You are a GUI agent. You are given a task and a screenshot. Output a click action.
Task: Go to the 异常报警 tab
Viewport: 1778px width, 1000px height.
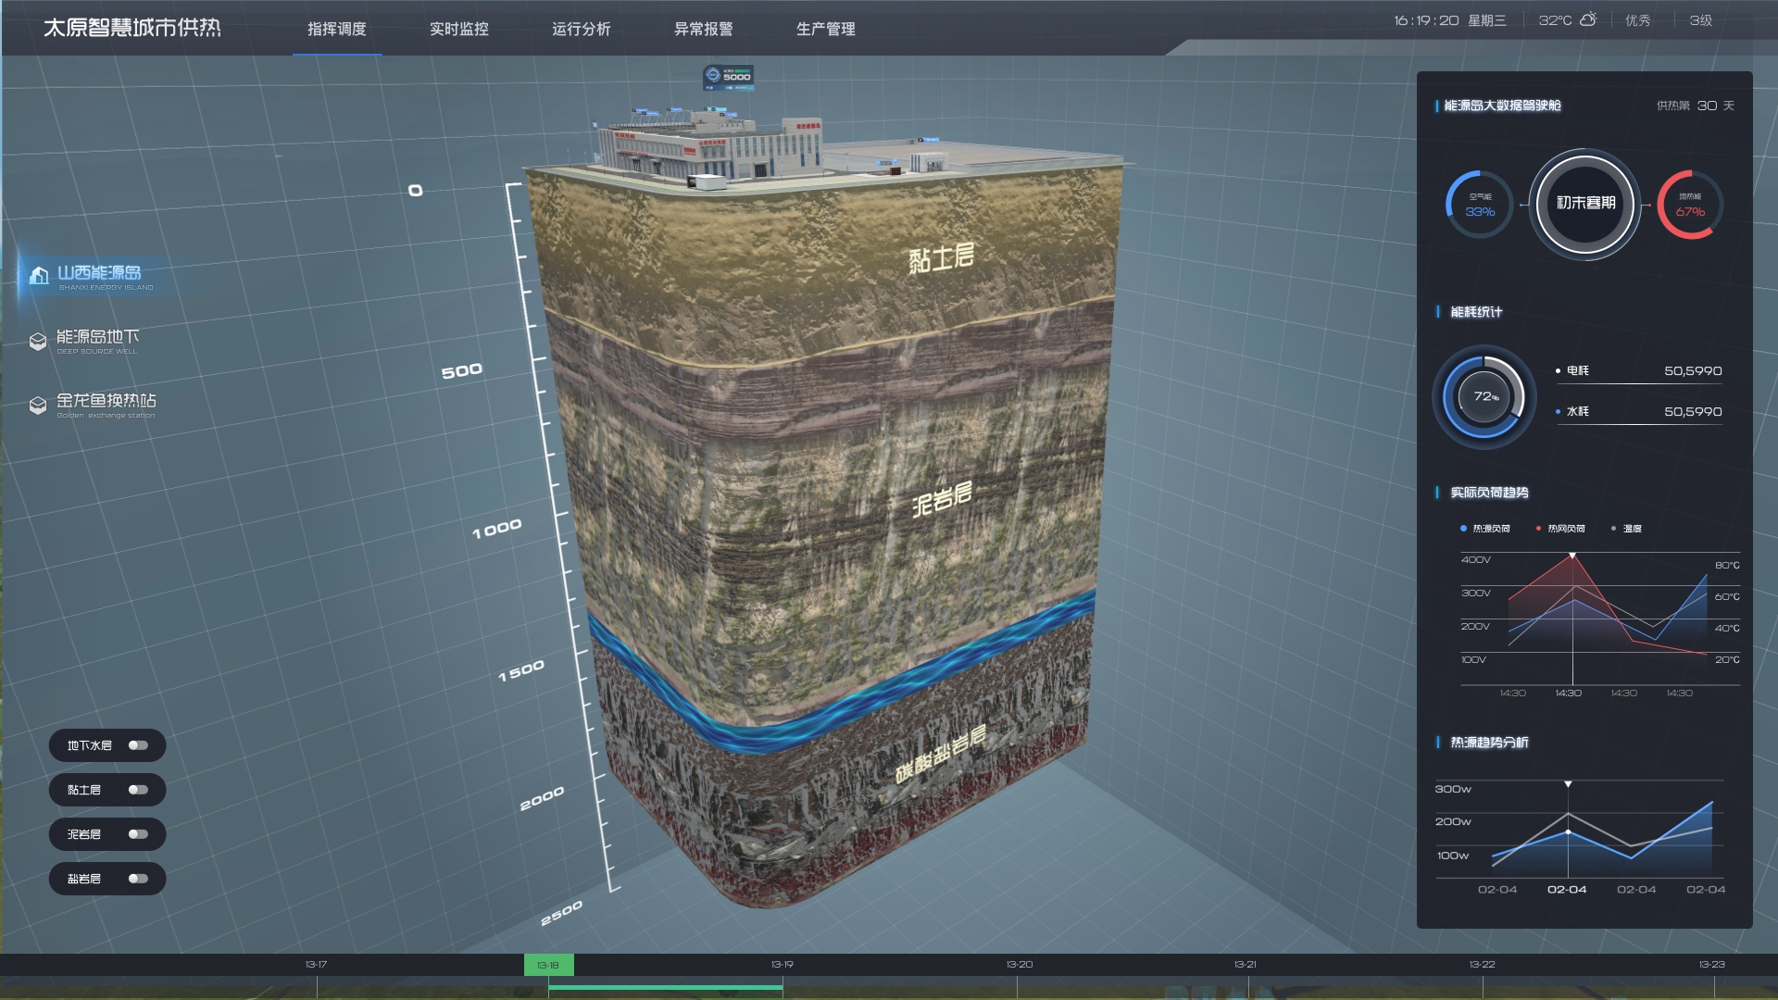coord(703,29)
